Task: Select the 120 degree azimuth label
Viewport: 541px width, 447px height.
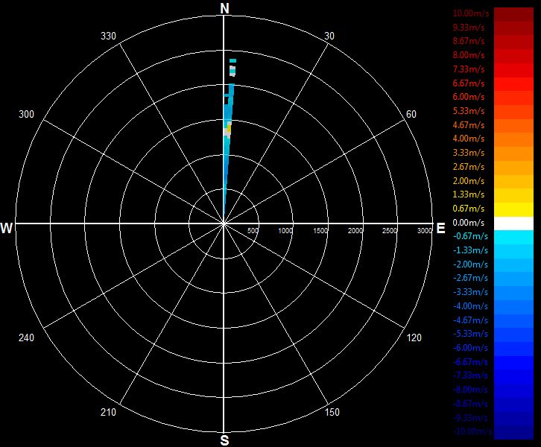Action: pos(414,337)
